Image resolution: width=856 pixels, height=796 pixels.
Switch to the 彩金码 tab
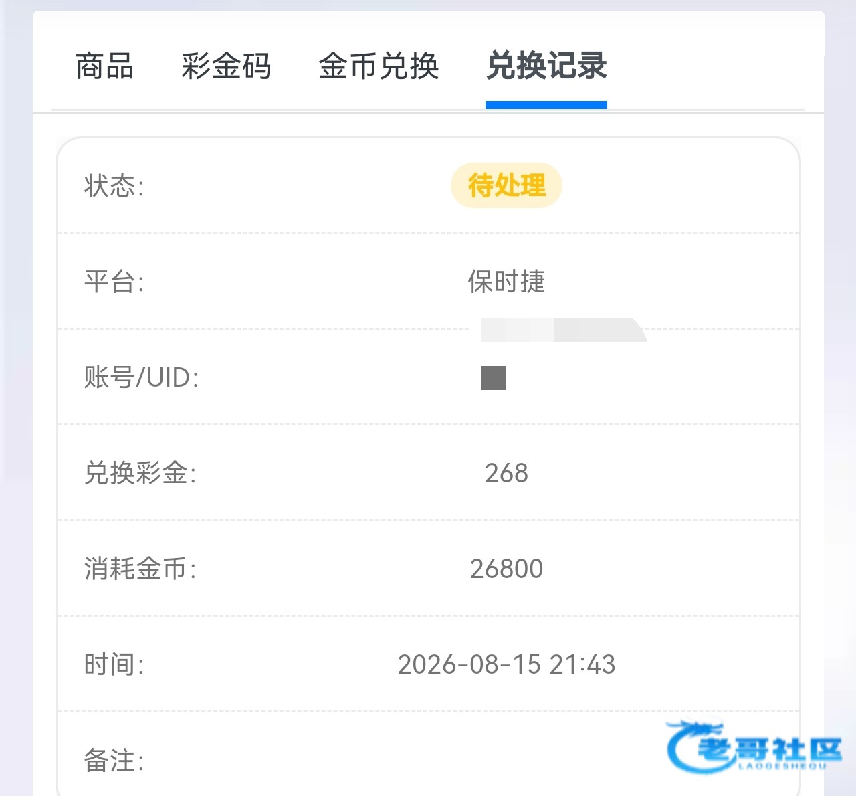226,66
